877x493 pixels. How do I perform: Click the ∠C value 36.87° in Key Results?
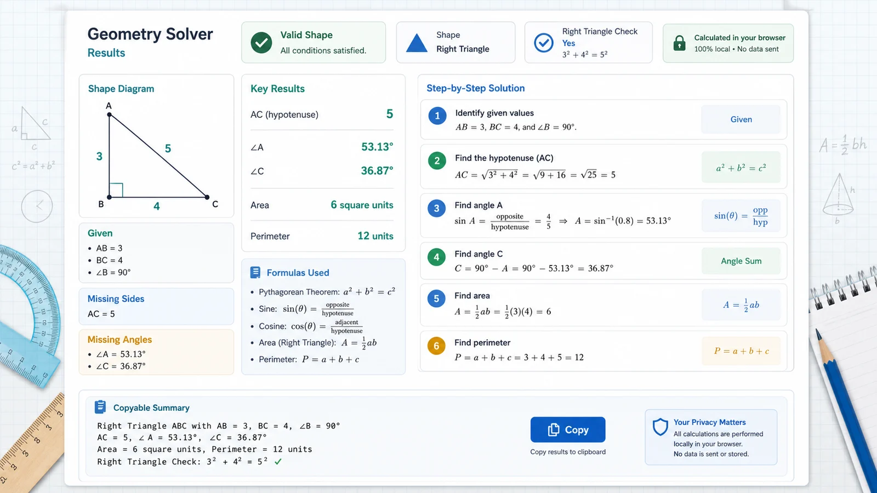[377, 171]
